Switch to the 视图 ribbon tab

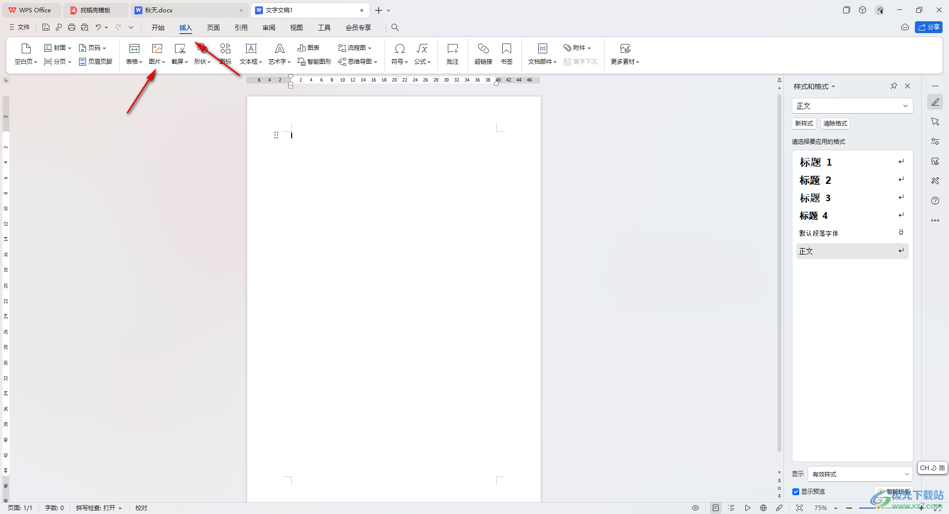pyautogui.click(x=297, y=28)
